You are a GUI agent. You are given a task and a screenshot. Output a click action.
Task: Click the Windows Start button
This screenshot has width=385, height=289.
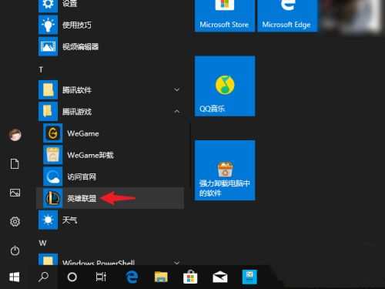click(x=15, y=277)
